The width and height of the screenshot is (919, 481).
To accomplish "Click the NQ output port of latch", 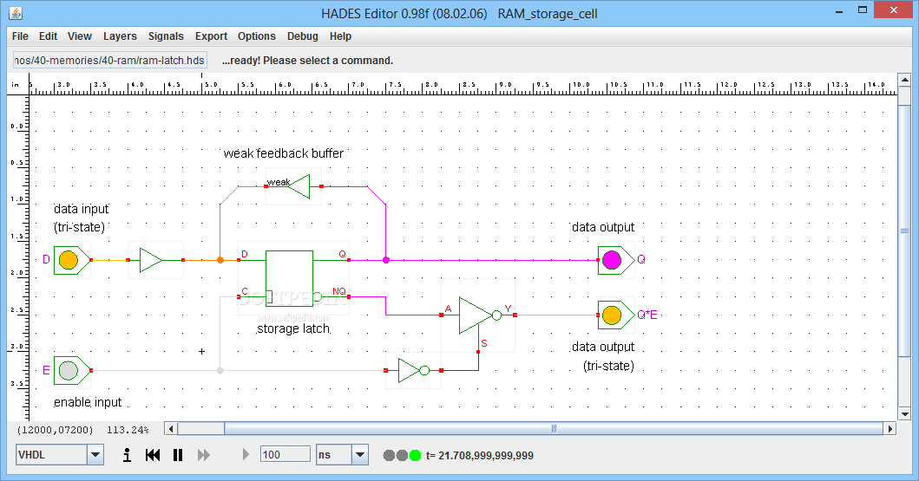I will 349,296.
